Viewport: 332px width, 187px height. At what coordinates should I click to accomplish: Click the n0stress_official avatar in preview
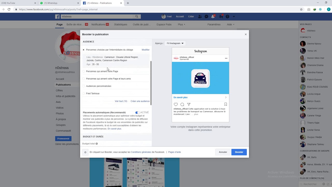pos(176,58)
